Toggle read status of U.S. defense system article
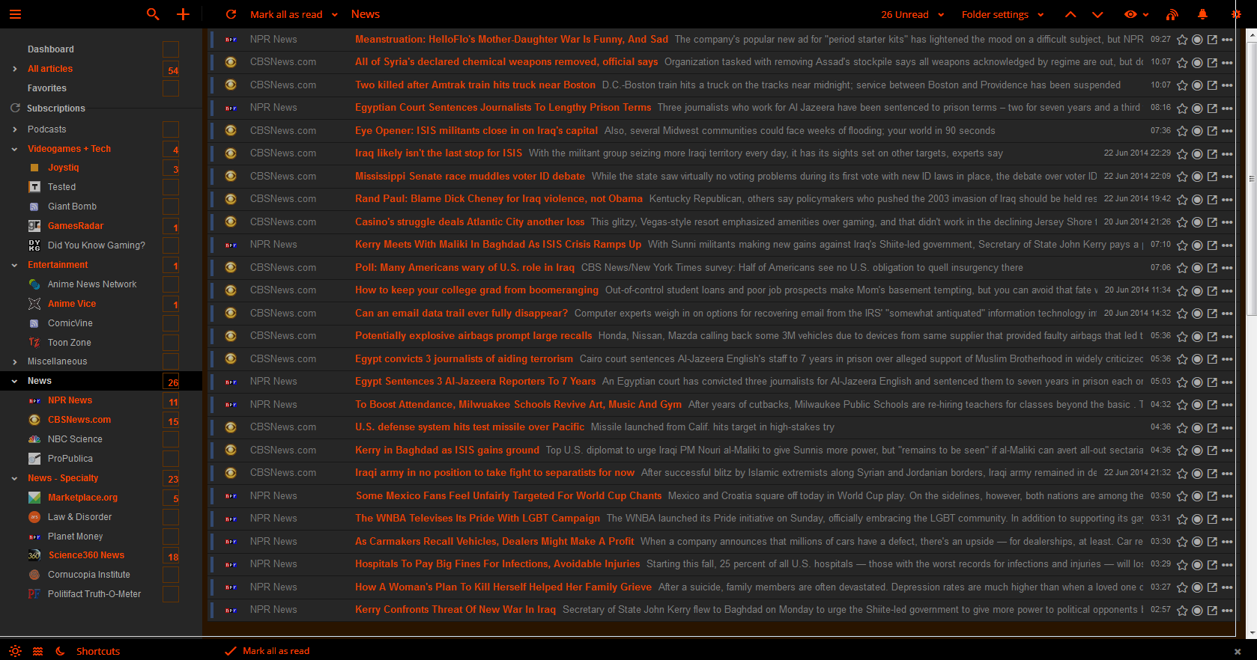This screenshot has height=660, width=1257. [1197, 428]
